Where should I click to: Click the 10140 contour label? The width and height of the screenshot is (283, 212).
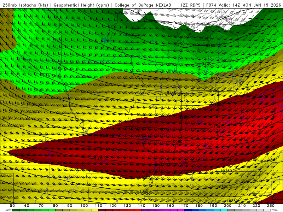[111, 149]
